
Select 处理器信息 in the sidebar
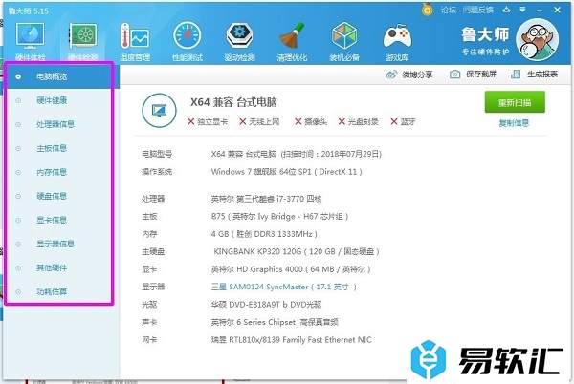pyautogui.click(x=59, y=124)
